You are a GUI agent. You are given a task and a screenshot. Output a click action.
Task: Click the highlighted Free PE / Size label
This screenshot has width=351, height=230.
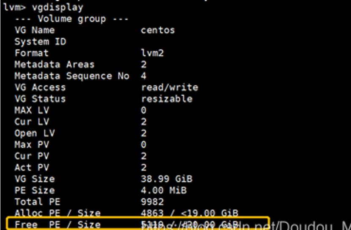[57, 224]
